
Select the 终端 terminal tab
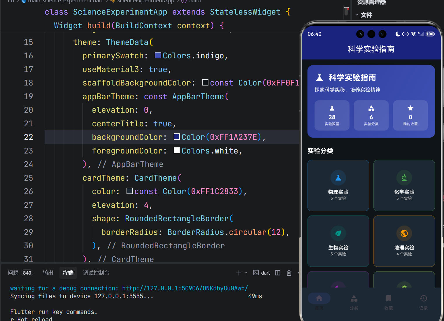pyautogui.click(x=68, y=273)
